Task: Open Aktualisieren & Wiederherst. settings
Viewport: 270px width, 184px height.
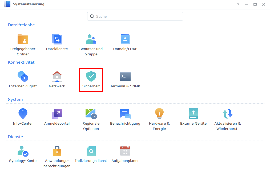Action: pyautogui.click(x=227, y=114)
